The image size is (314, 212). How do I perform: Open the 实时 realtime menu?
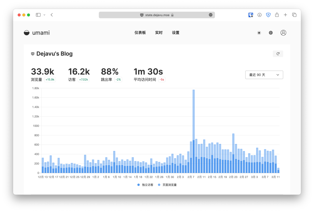[x=159, y=33]
